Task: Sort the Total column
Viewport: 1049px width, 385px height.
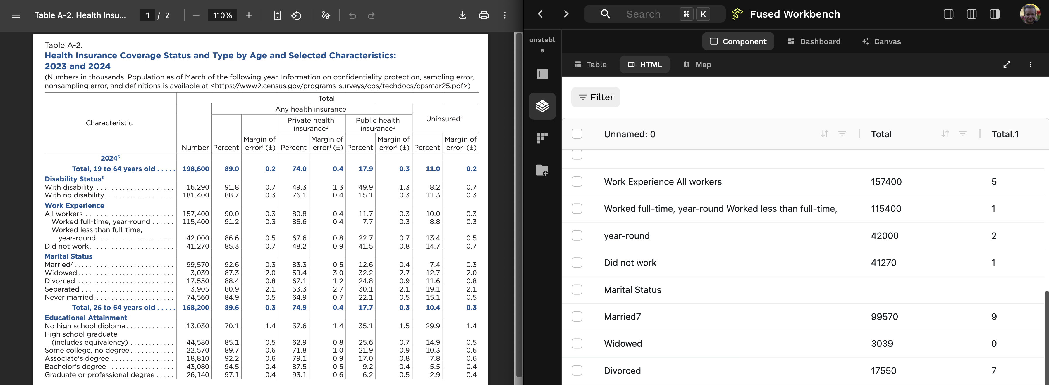Action: click(x=945, y=134)
